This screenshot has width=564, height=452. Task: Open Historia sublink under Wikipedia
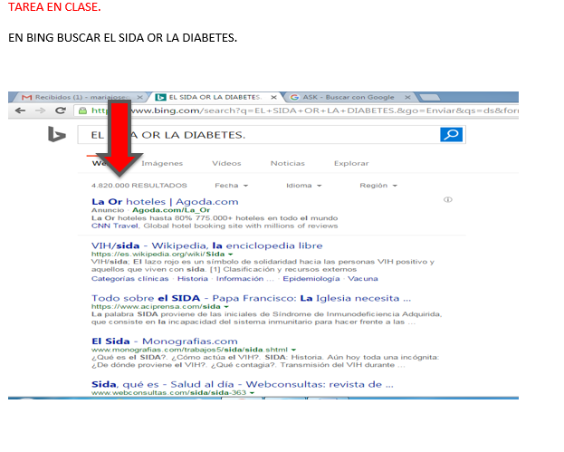pos(193,279)
